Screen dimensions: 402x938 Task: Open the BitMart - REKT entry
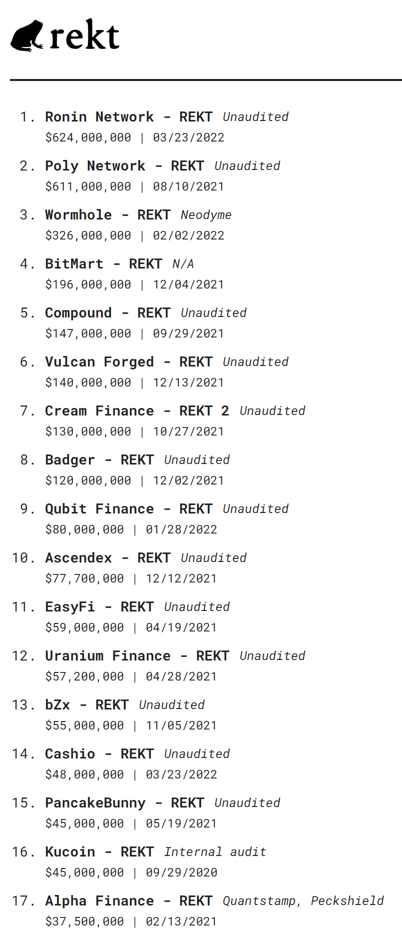tap(103, 263)
